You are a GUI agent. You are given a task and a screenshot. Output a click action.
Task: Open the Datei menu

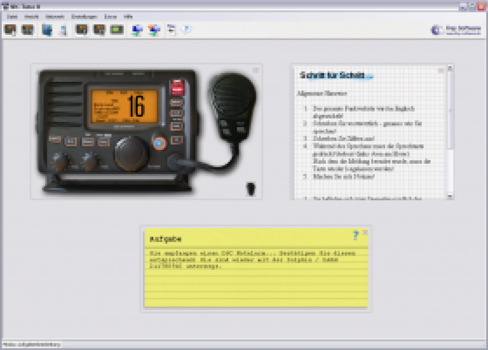pyautogui.click(x=12, y=17)
